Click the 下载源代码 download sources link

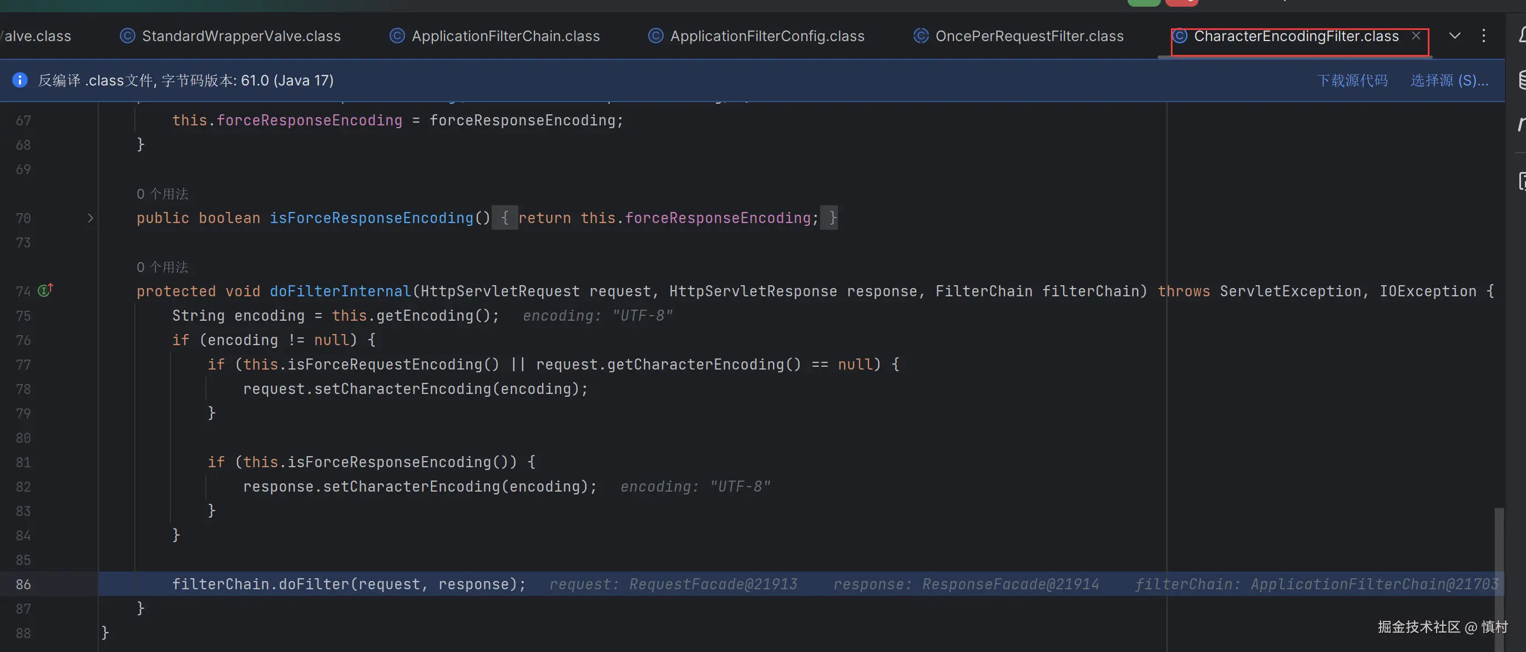pyautogui.click(x=1352, y=80)
